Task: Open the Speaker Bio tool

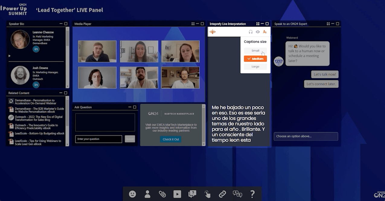Action: (x=147, y=194)
